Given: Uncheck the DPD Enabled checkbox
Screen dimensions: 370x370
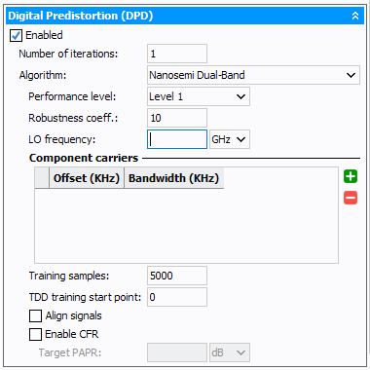Looking at the screenshot, I should point(16,35).
